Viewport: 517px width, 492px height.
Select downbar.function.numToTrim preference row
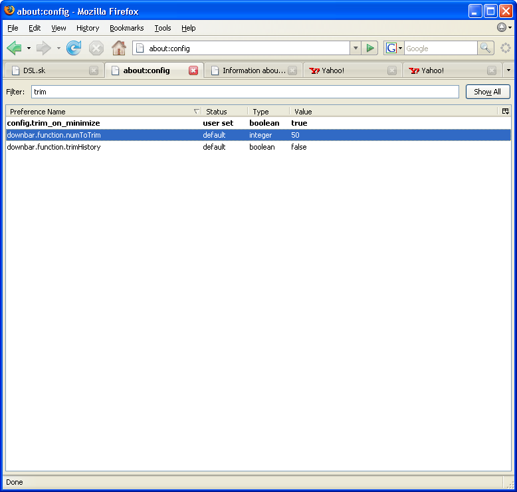[258, 135]
